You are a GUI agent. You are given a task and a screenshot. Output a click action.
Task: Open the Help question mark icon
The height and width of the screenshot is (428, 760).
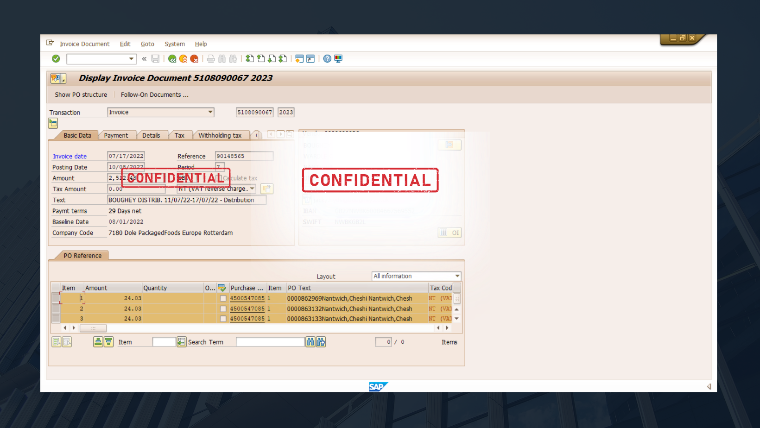pos(327,59)
